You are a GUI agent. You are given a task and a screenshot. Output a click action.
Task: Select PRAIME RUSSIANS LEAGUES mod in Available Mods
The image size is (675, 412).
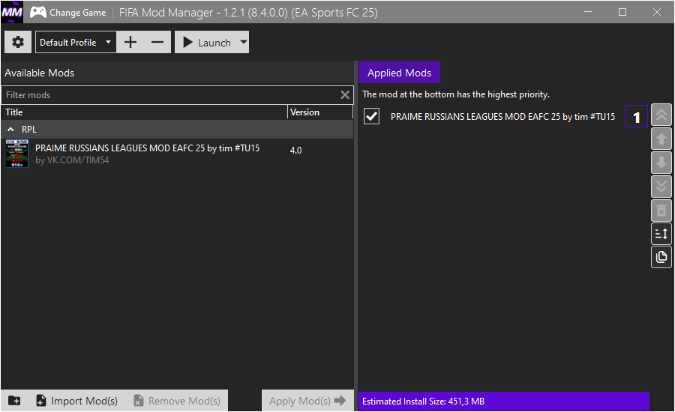coord(177,154)
